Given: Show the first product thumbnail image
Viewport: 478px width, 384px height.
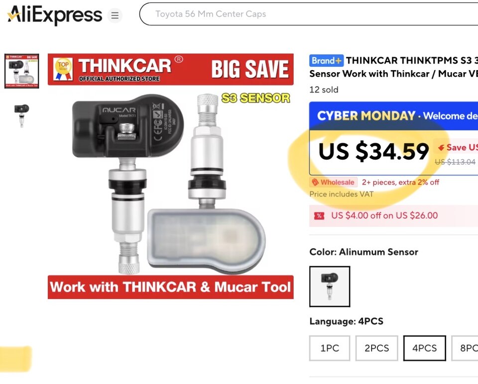Looking at the screenshot, I should pyautogui.click(x=21, y=71).
